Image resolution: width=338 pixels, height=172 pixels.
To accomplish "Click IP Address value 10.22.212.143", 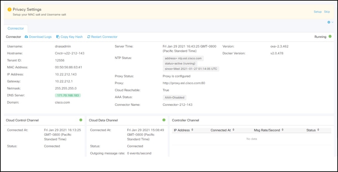I will pos(66,75).
